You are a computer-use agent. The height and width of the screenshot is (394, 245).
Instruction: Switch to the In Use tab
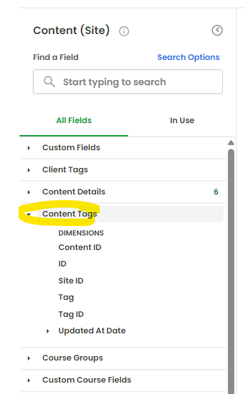coord(182,121)
